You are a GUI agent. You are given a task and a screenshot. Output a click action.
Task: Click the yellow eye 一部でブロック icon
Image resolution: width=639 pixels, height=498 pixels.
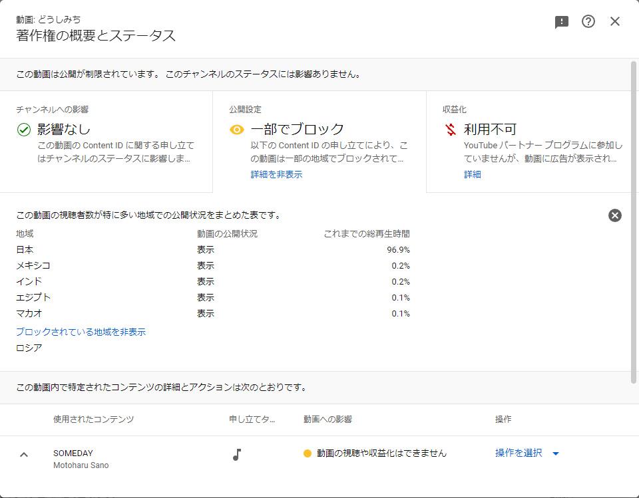click(237, 130)
